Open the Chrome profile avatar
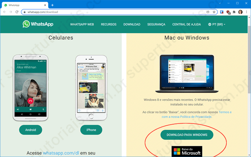This screenshot has width=251, height=157. (x=240, y=12)
